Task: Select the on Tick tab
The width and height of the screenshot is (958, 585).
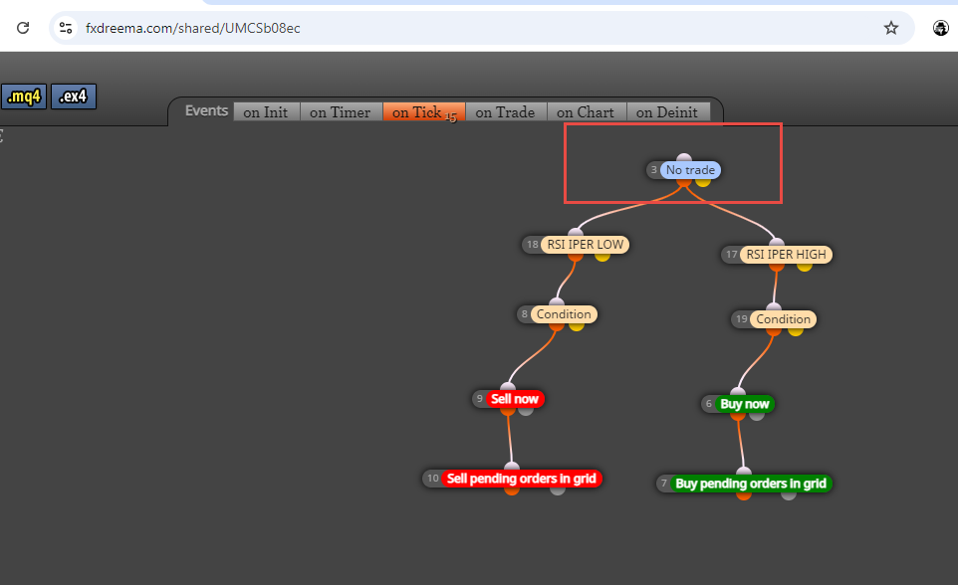Action: (424, 111)
